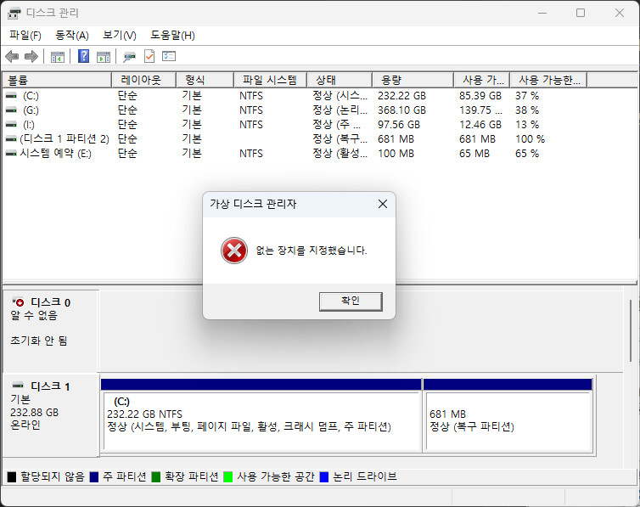Click the 97.56 GB capacity cell

click(398, 125)
